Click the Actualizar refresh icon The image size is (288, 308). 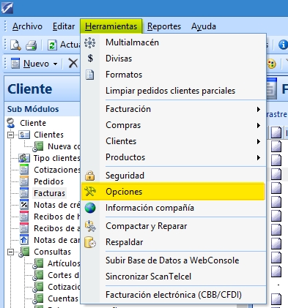coord(52,45)
